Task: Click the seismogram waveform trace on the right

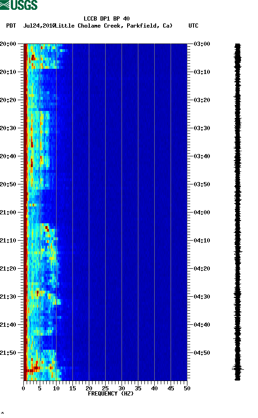Action: coord(237,212)
